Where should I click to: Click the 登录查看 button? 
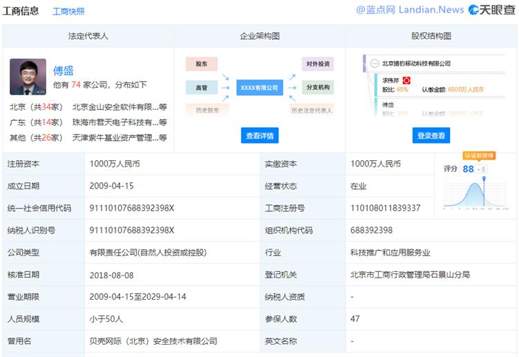(431, 135)
